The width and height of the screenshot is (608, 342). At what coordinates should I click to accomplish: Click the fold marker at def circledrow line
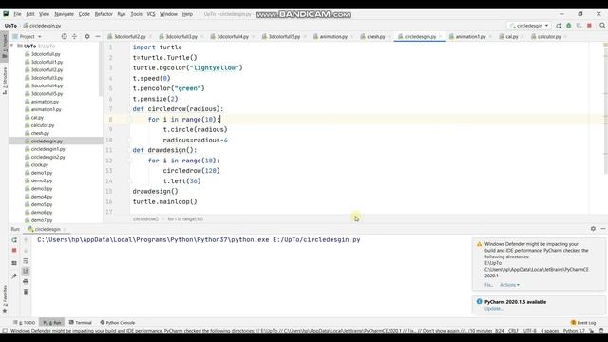(129, 109)
